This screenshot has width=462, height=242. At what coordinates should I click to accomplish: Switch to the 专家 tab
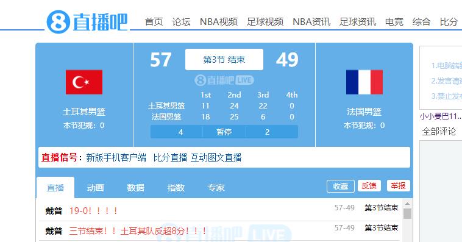[x=216, y=188]
